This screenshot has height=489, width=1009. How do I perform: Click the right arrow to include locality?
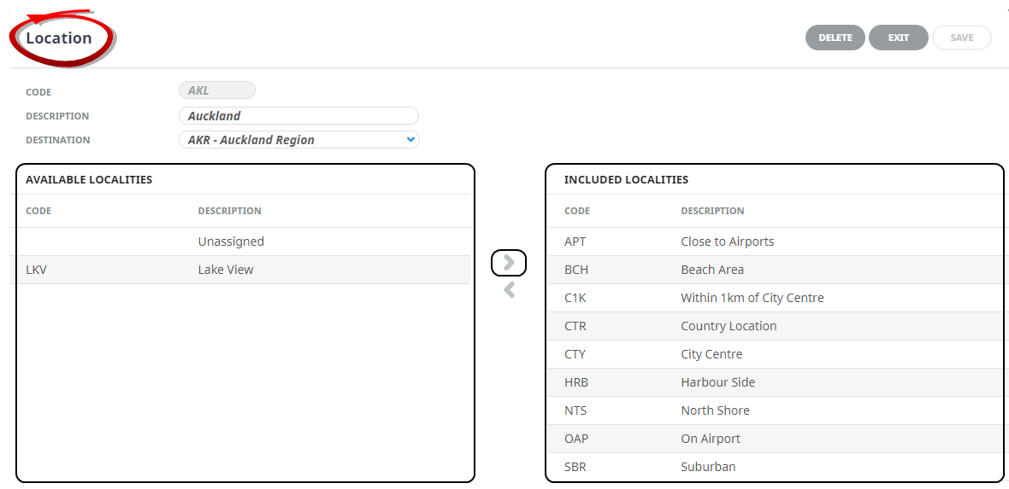(509, 263)
